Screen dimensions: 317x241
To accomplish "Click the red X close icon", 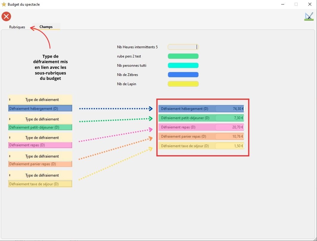I will (6, 16).
